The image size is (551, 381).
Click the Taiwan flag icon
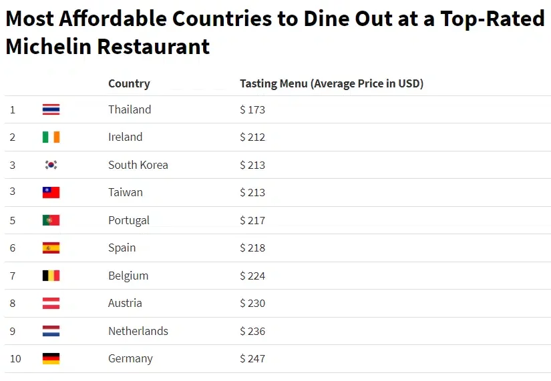(51, 192)
